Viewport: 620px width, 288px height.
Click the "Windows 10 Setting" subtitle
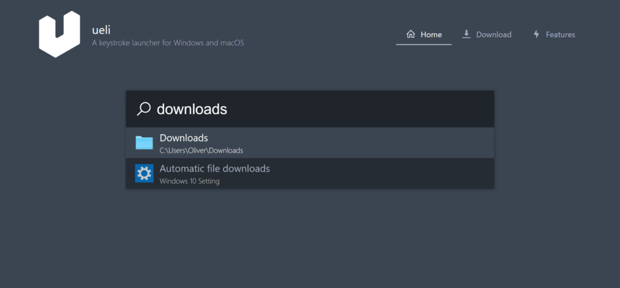pyautogui.click(x=190, y=181)
